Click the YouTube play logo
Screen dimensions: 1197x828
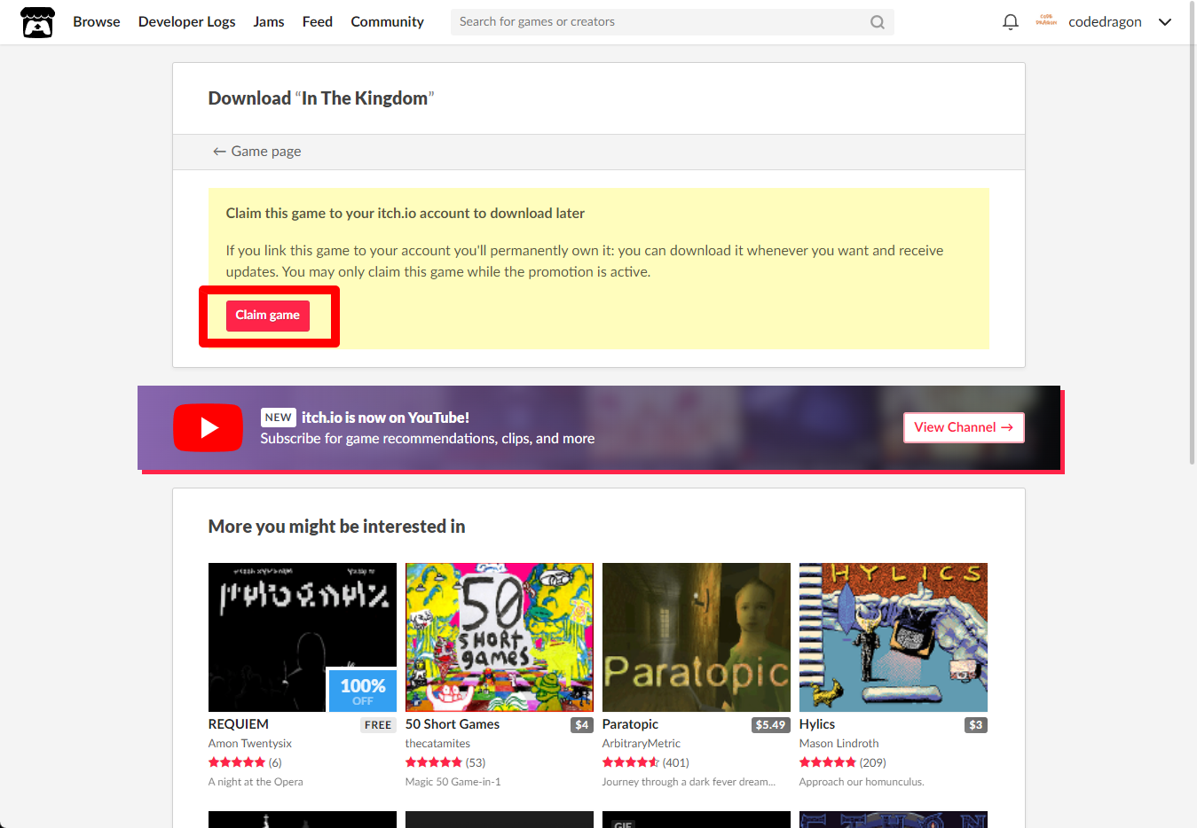point(208,428)
